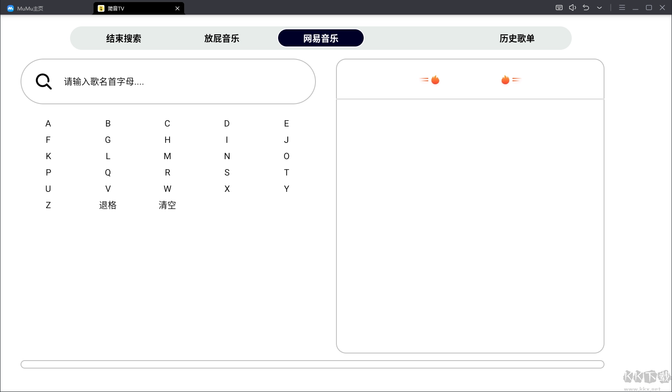Click letter Z key
The image size is (672, 392).
[48, 205]
